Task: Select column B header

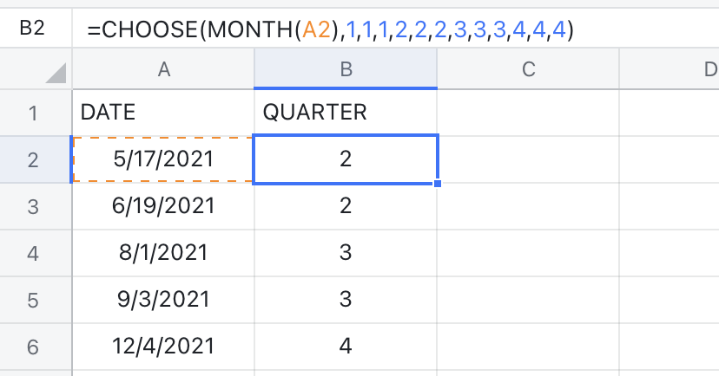Action: pyautogui.click(x=346, y=71)
